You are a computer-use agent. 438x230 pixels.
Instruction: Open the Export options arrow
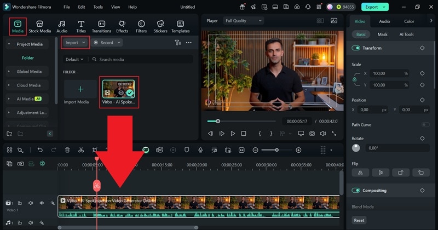coord(384,7)
